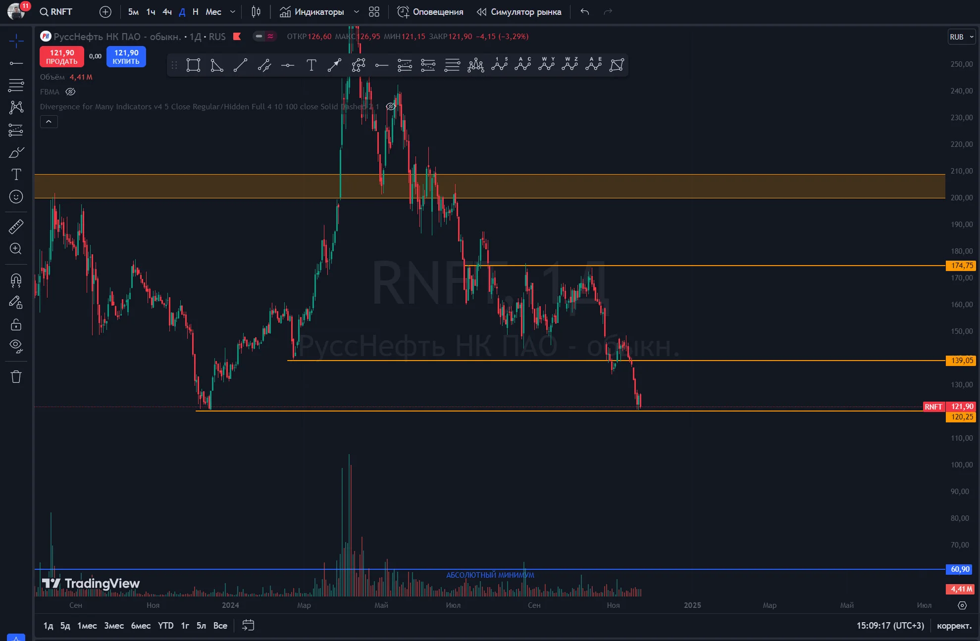This screenshot has height=641, width=980.
Task: Select horizontal line tool in floating toolbar
Action: [288, 65]
